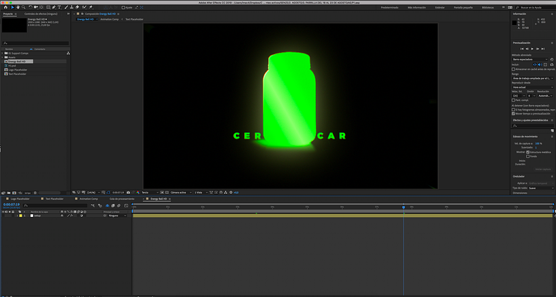The width and height of the screenshot is (556, 297).
Task: Select the Selection arrow tool
Action: pos(12,7)
